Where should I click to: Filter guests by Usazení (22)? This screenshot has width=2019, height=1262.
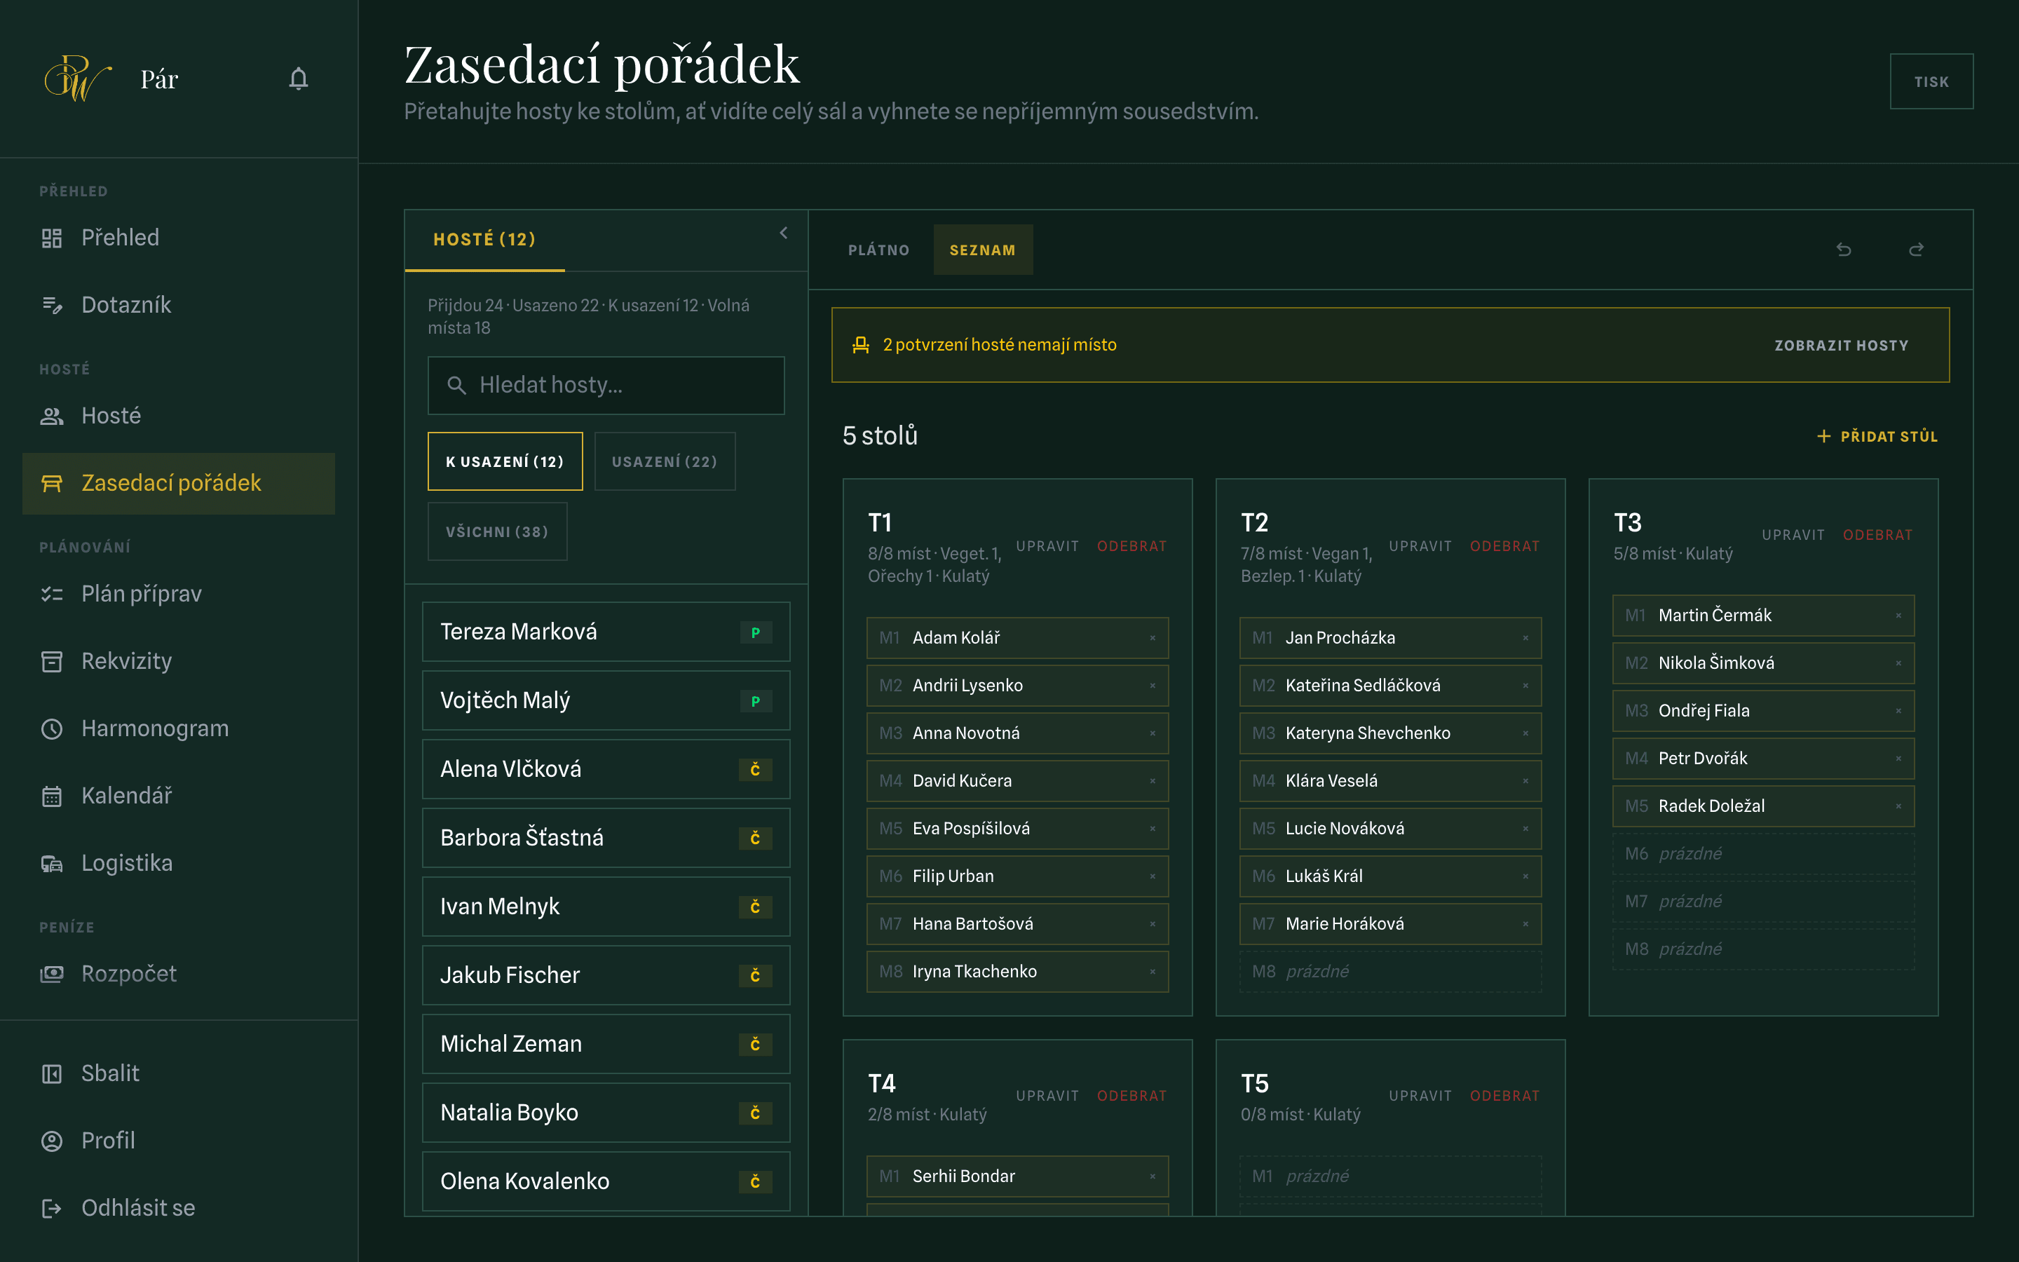point(665,461)
